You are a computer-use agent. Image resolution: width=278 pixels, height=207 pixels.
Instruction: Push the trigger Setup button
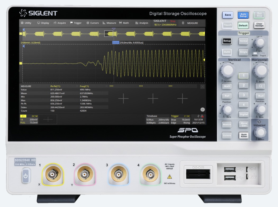pyautogui.click(x=227, y=41)
